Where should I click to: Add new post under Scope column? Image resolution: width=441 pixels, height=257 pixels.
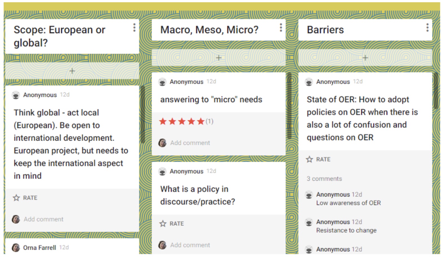72,71
